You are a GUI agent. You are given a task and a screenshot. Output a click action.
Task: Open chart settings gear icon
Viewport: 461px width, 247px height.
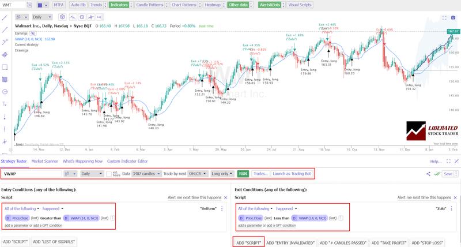point(62,17)
